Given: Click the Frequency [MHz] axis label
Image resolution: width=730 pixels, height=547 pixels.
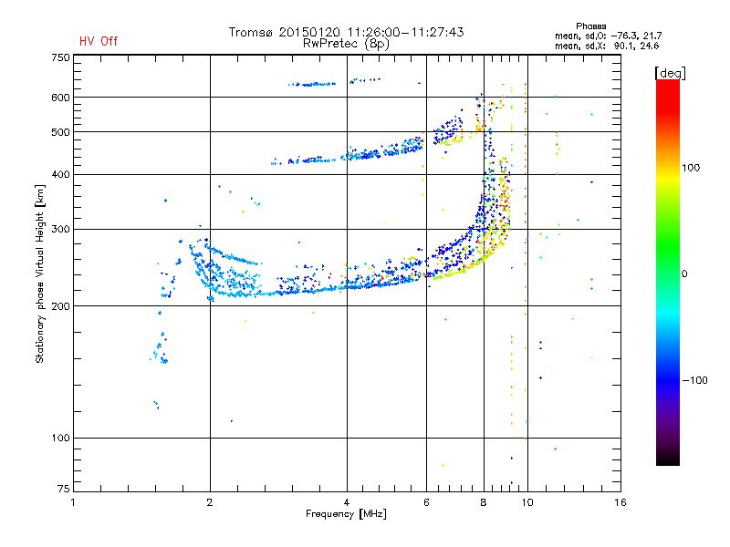Looking at the screenshot, I should coord(346,514).
